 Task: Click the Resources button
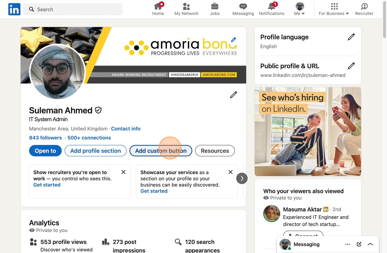click(x=215, y=151)
